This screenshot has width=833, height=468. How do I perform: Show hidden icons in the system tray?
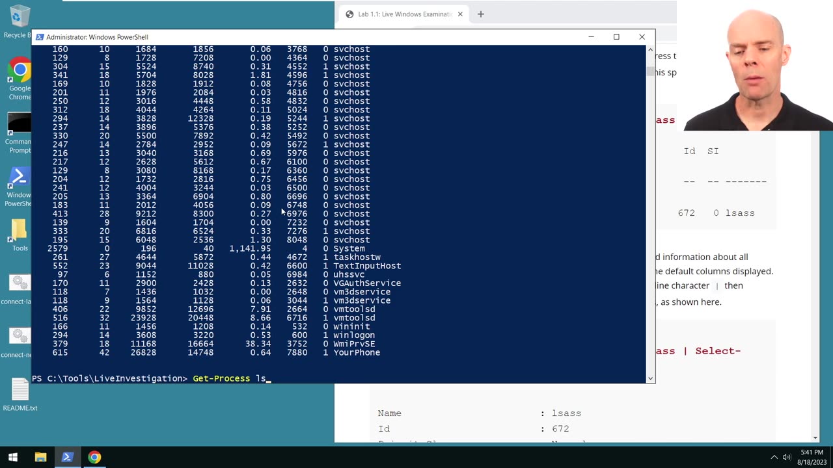coord(774,457)
